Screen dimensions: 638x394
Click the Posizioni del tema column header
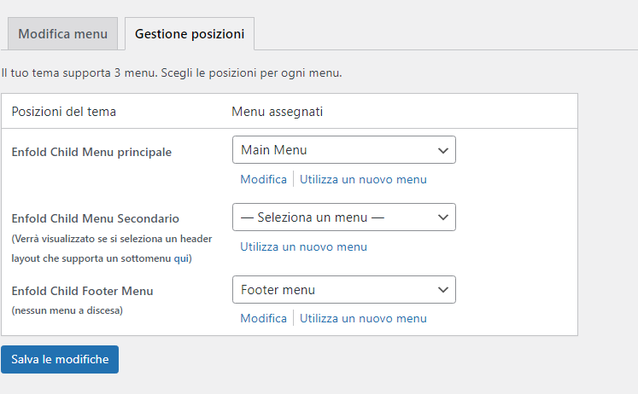click(x=64, y=112)
